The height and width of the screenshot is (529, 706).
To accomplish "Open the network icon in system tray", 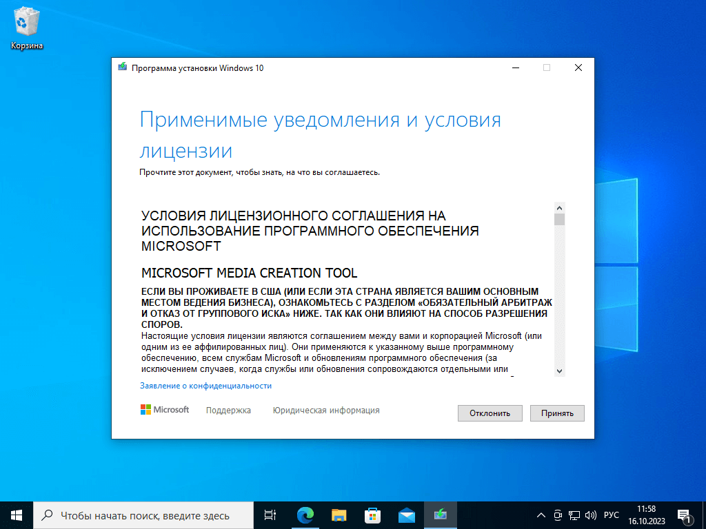I will point(574,515).
